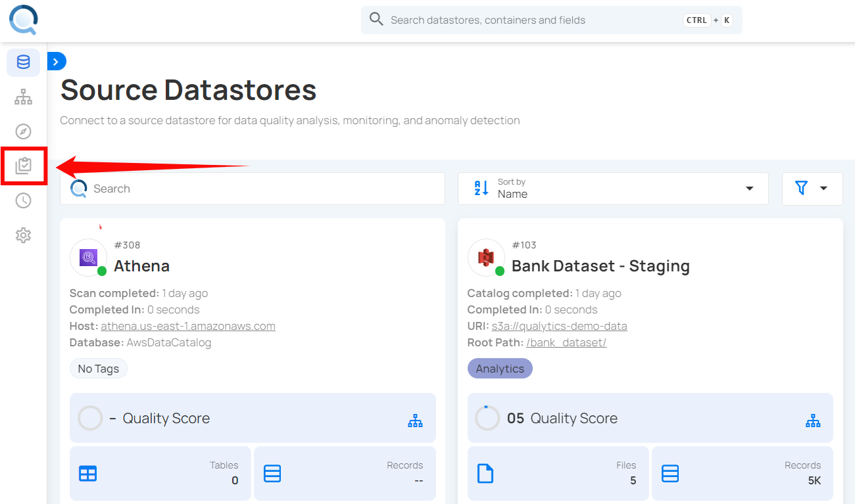Open the Library clipboard-check icon
This screenshot has width=855, height=504.
[x=23, y=166]
